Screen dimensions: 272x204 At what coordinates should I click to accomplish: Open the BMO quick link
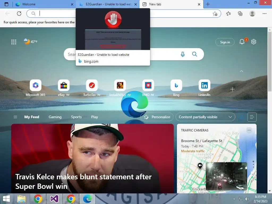(x=148, y=88)
